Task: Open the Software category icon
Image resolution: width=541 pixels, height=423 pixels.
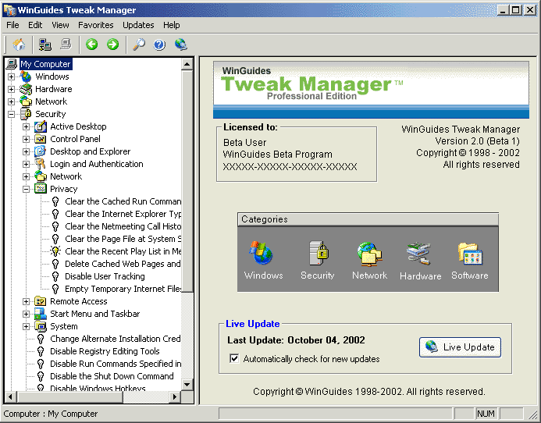Action: (470, 254)
